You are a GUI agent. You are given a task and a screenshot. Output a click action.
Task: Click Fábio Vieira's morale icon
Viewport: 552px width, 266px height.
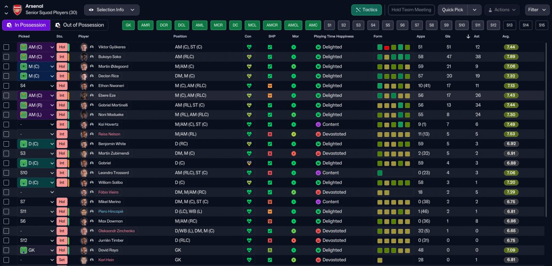294,192
